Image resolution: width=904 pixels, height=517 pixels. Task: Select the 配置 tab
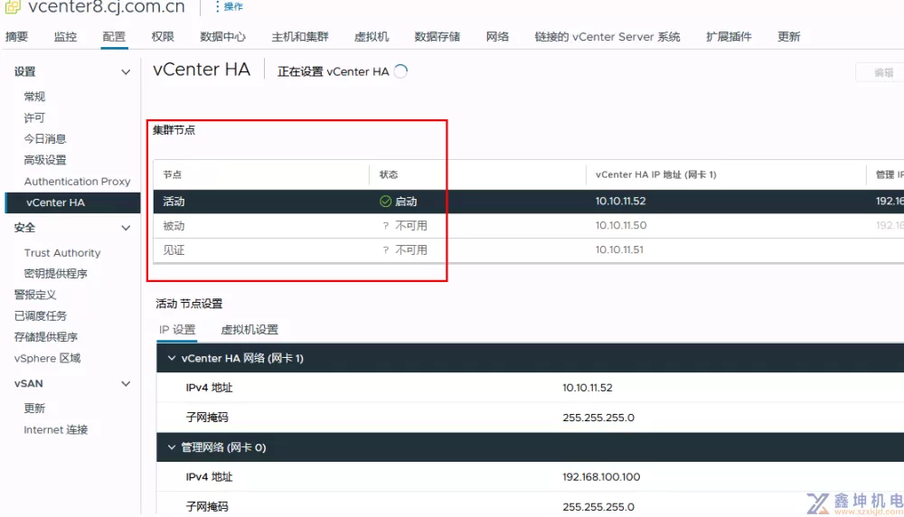point(114,37)
